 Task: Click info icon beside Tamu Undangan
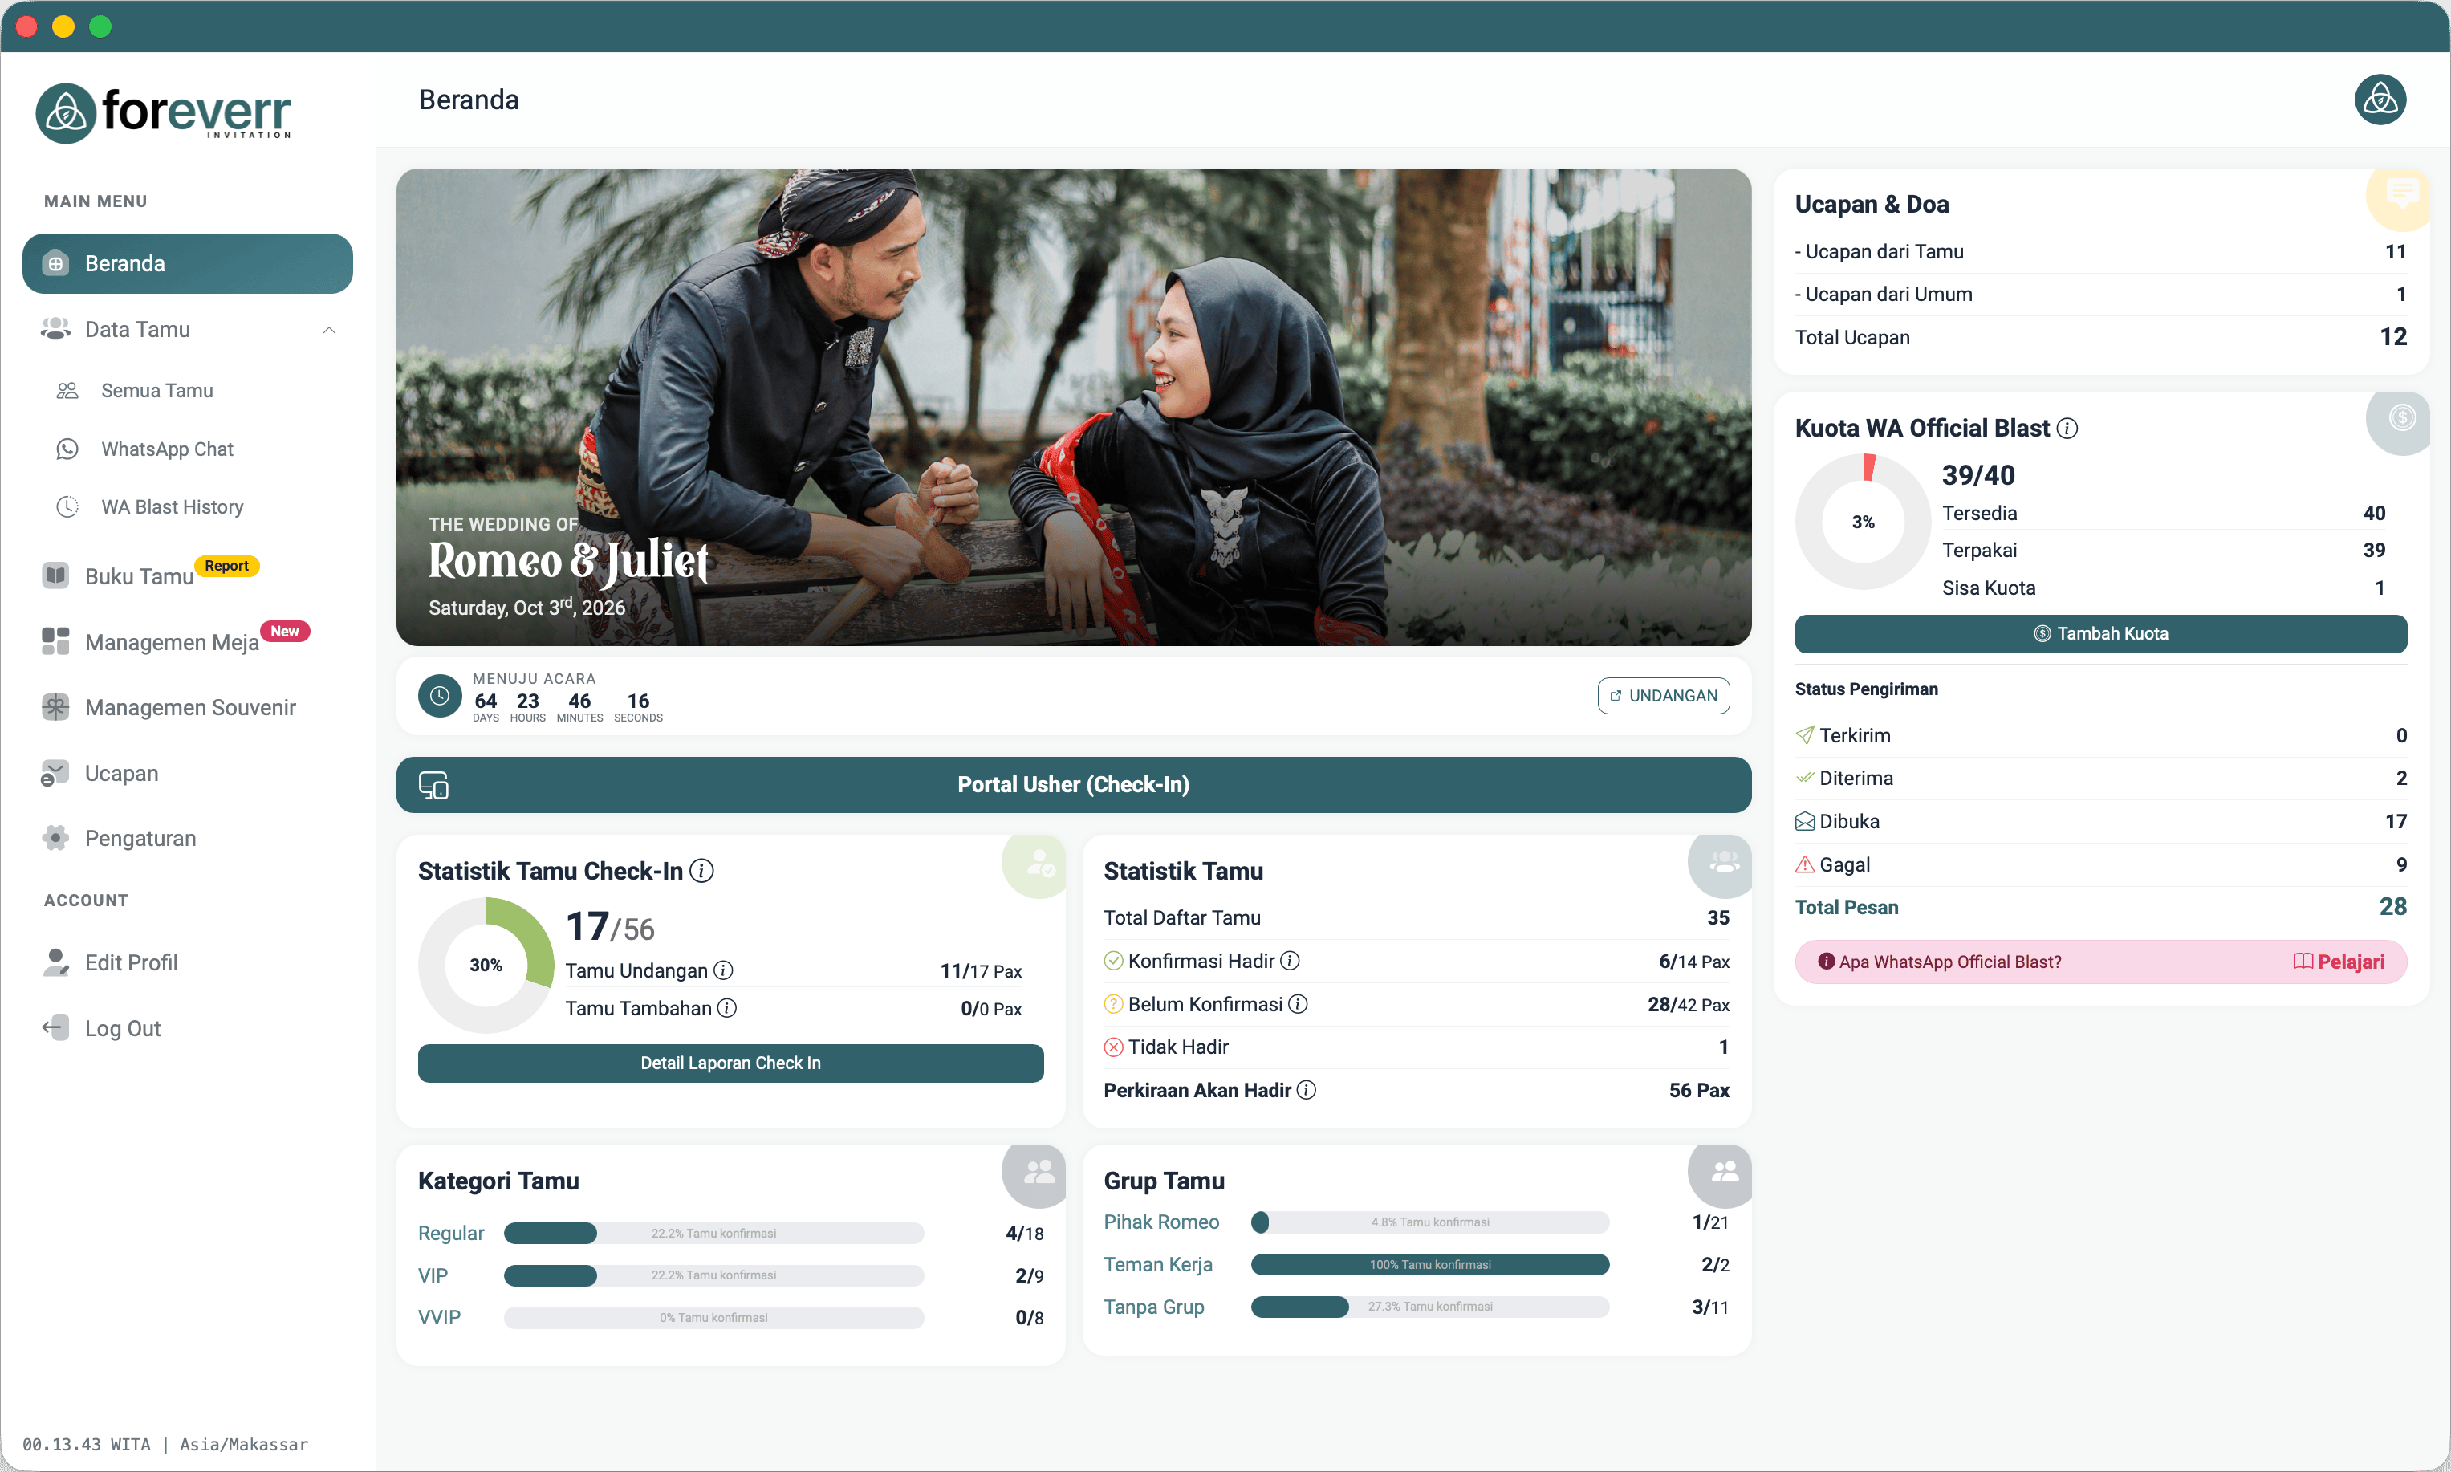[724, 970]
